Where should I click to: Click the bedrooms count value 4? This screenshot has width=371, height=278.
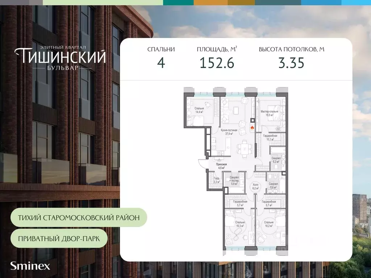tap(161, 63)
